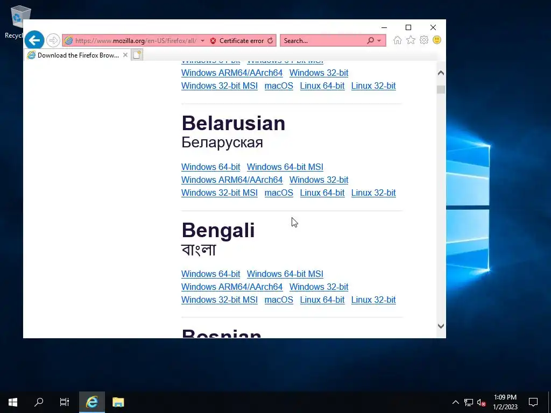Open File Explorer from the taskbar

[118, 402]
